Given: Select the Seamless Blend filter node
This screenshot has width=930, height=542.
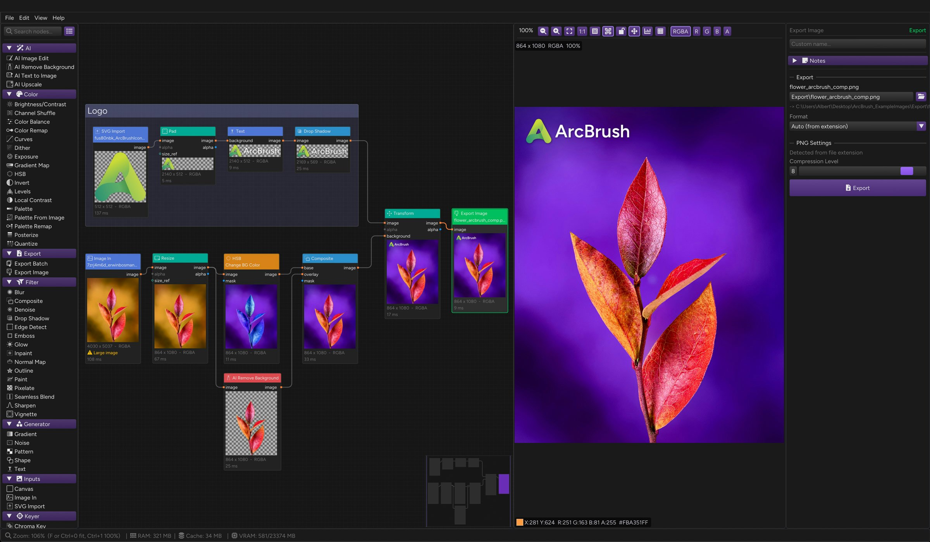Looking at the screenshot, I should pos(34,396).
